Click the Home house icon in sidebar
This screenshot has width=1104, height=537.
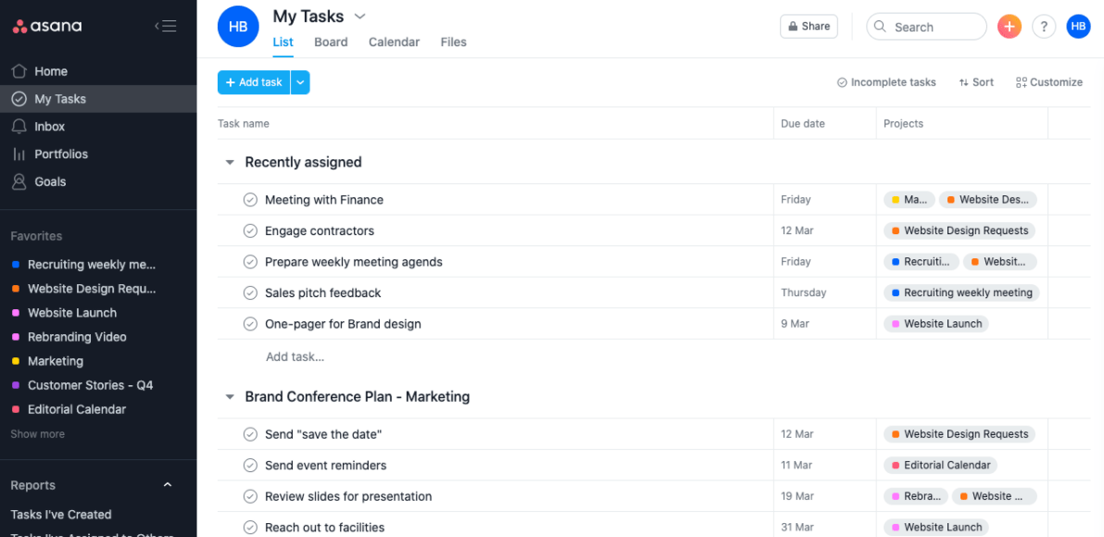pos(19,71)
